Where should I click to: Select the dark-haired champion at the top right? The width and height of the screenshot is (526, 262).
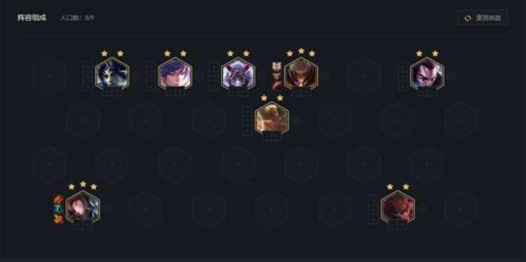[x=427, y=75]
